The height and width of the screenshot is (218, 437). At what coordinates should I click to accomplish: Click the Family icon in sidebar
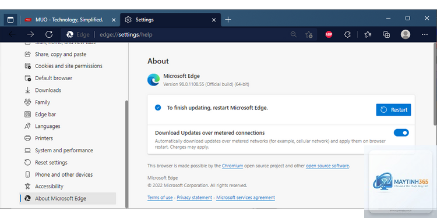coord(27,102)
